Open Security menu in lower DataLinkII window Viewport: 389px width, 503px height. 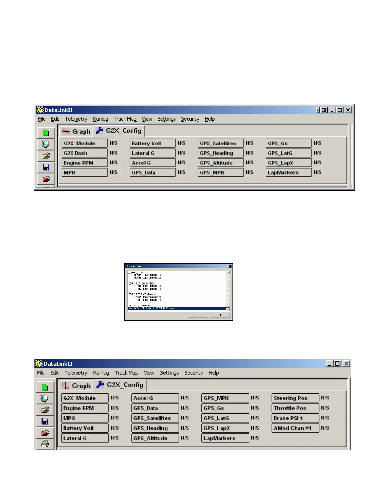[194, 373]
